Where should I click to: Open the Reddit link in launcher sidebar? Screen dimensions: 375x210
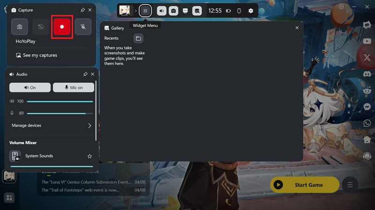(367, 90)
